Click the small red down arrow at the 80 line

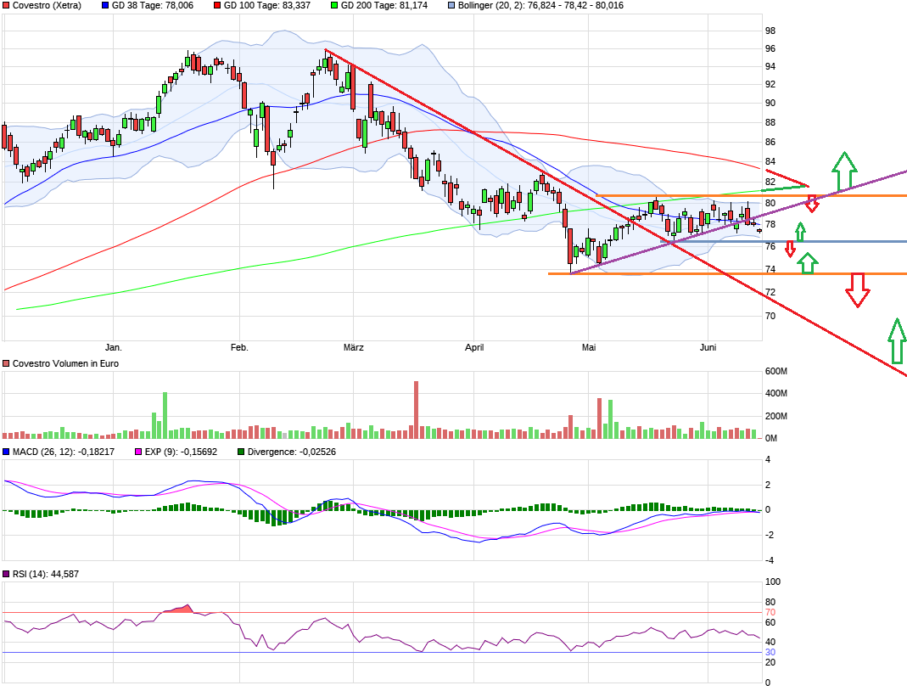click(x=812, y=204)
